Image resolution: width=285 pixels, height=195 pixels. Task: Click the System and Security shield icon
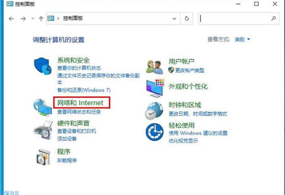coord(43,66)
